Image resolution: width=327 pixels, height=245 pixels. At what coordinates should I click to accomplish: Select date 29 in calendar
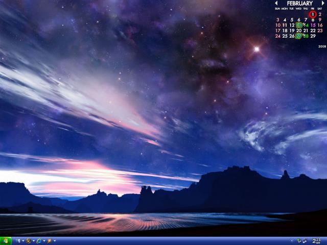point(313,36)
